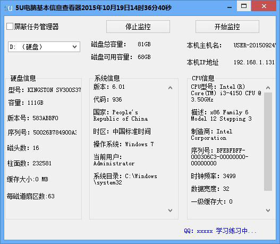280x244 pixels.
Task: Click the 版本: 6.01 text
Action: (109, 87)
